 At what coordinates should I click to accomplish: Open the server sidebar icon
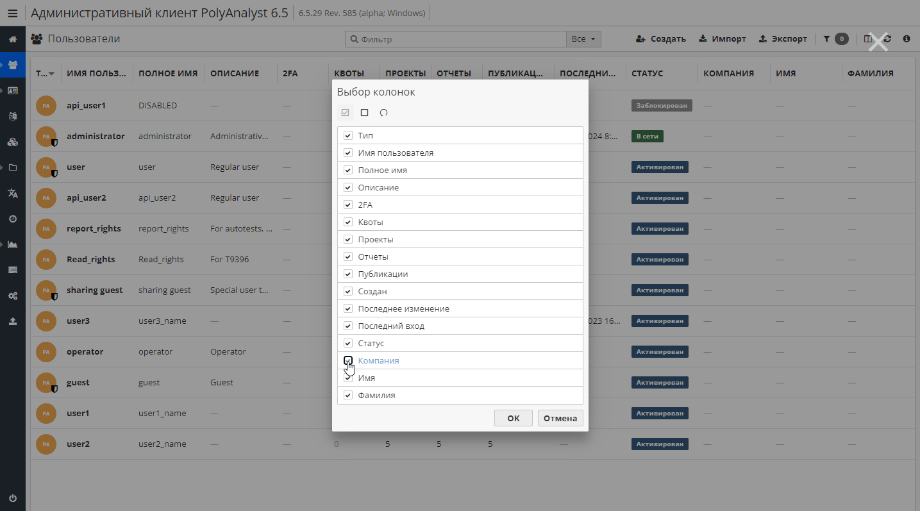click(x=13, y=270)
